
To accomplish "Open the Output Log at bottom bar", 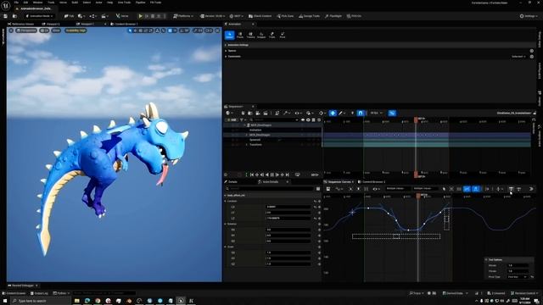I will (39, 293).
